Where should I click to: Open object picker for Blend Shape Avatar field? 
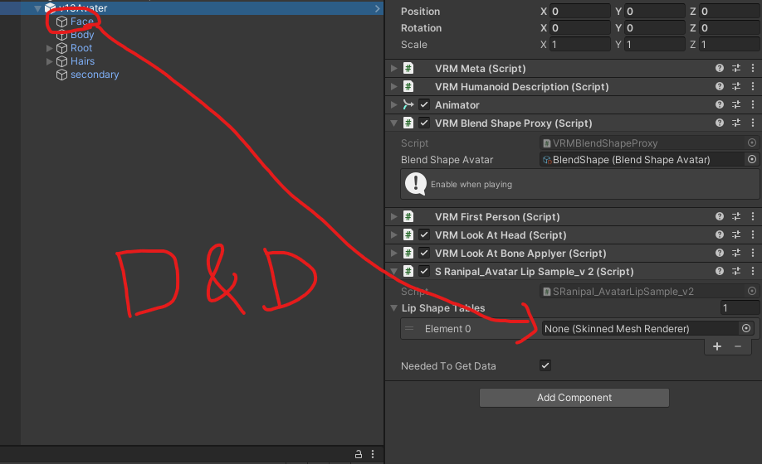pos(752,160)
